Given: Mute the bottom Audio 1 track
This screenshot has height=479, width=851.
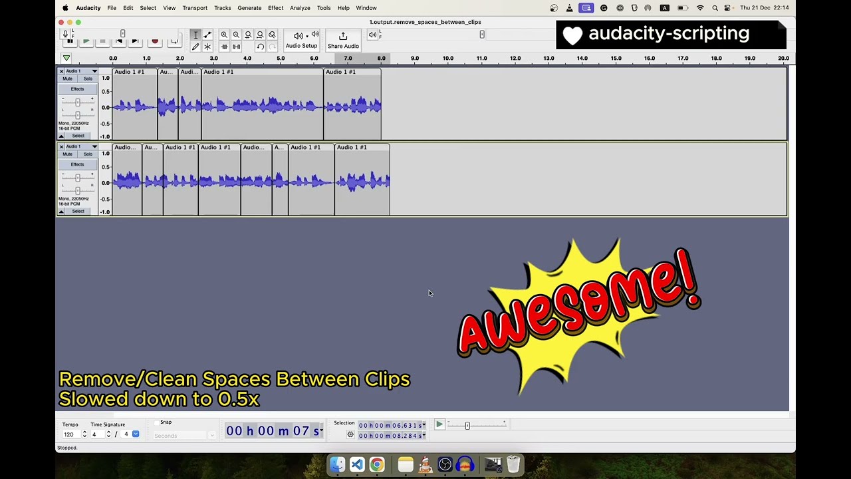Looking at the screenshot, I should coord(67,154).
